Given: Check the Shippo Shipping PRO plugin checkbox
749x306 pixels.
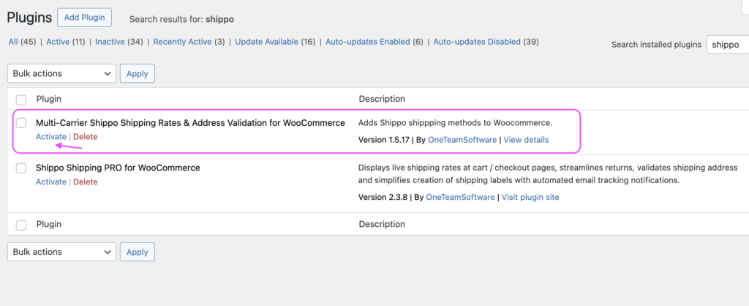Looking at the screenshot, I should point(21,168).
